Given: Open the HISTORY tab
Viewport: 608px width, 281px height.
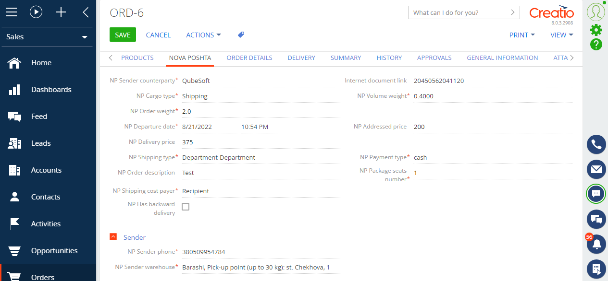Looking at the screenshot, I should click(389, 58).
